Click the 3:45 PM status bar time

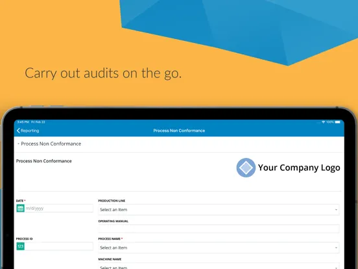(23, 122)
